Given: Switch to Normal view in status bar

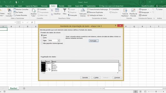Looking at the screenshot, I should (135, 91).
